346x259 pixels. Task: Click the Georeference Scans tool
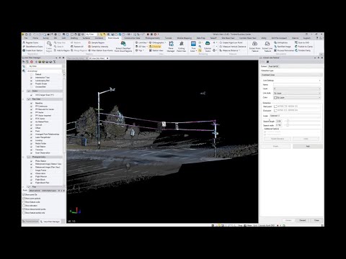click(x=32, y=47)
